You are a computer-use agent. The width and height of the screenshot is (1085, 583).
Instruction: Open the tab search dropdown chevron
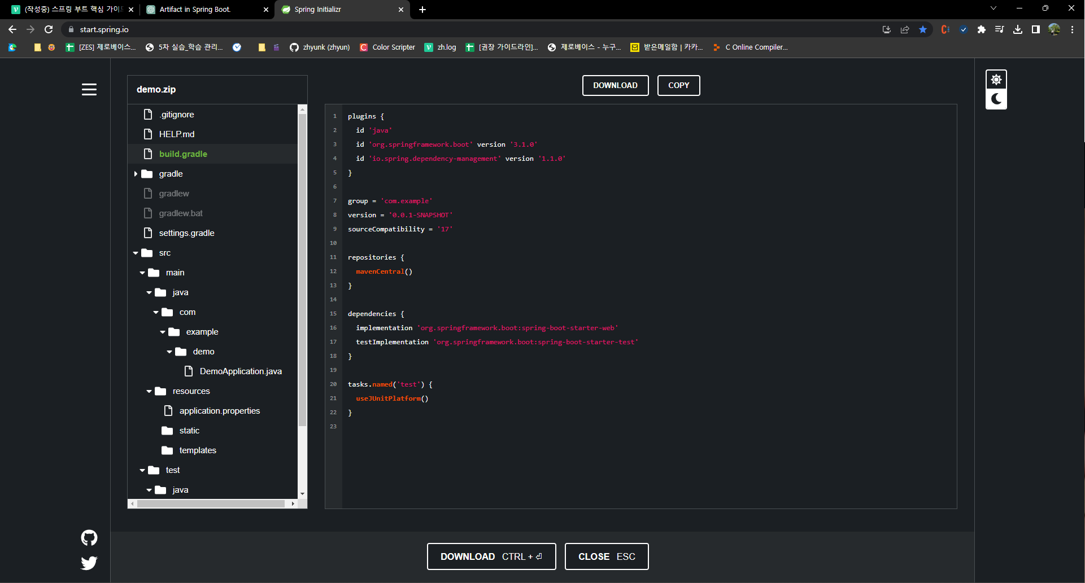coord(994,8)
